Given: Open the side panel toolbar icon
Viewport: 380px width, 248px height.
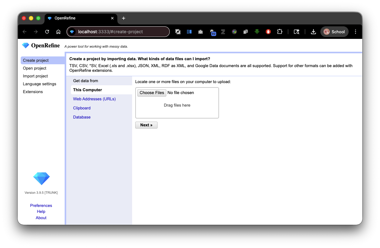Looking at the screenshot, I should [189, 32].
